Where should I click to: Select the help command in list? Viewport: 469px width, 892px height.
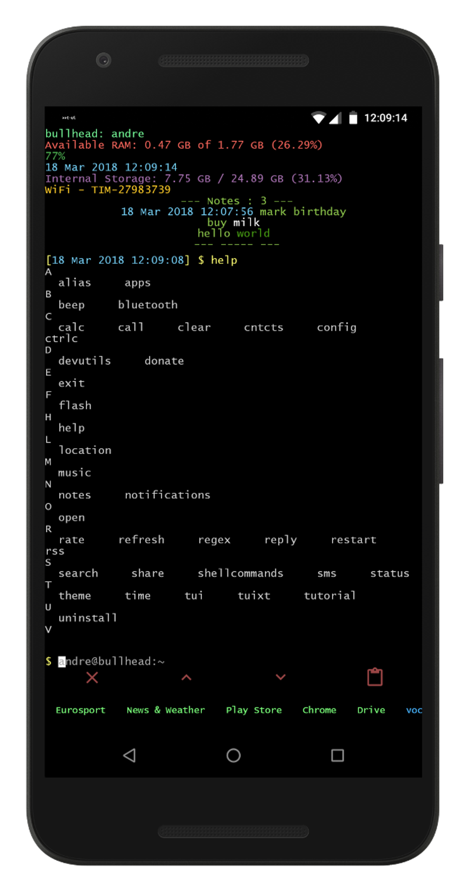[x=71, y=428]
